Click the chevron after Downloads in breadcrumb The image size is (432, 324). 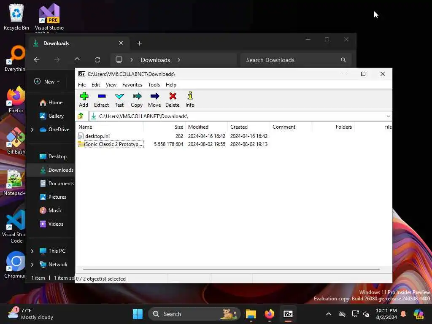[x=179, y=60]
